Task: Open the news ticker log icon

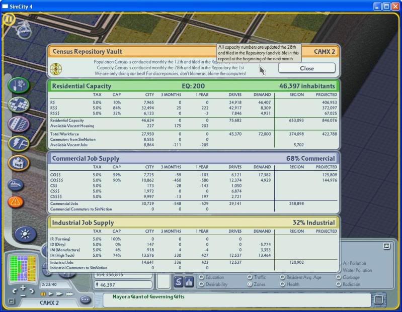Action: (379, 299)
